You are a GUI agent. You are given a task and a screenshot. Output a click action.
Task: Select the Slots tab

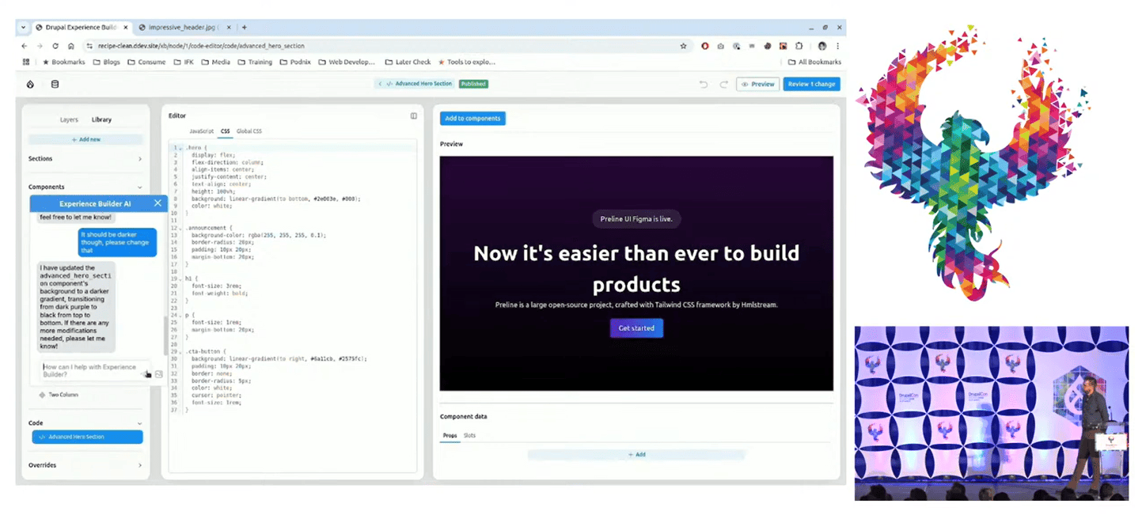pos(469,436)
